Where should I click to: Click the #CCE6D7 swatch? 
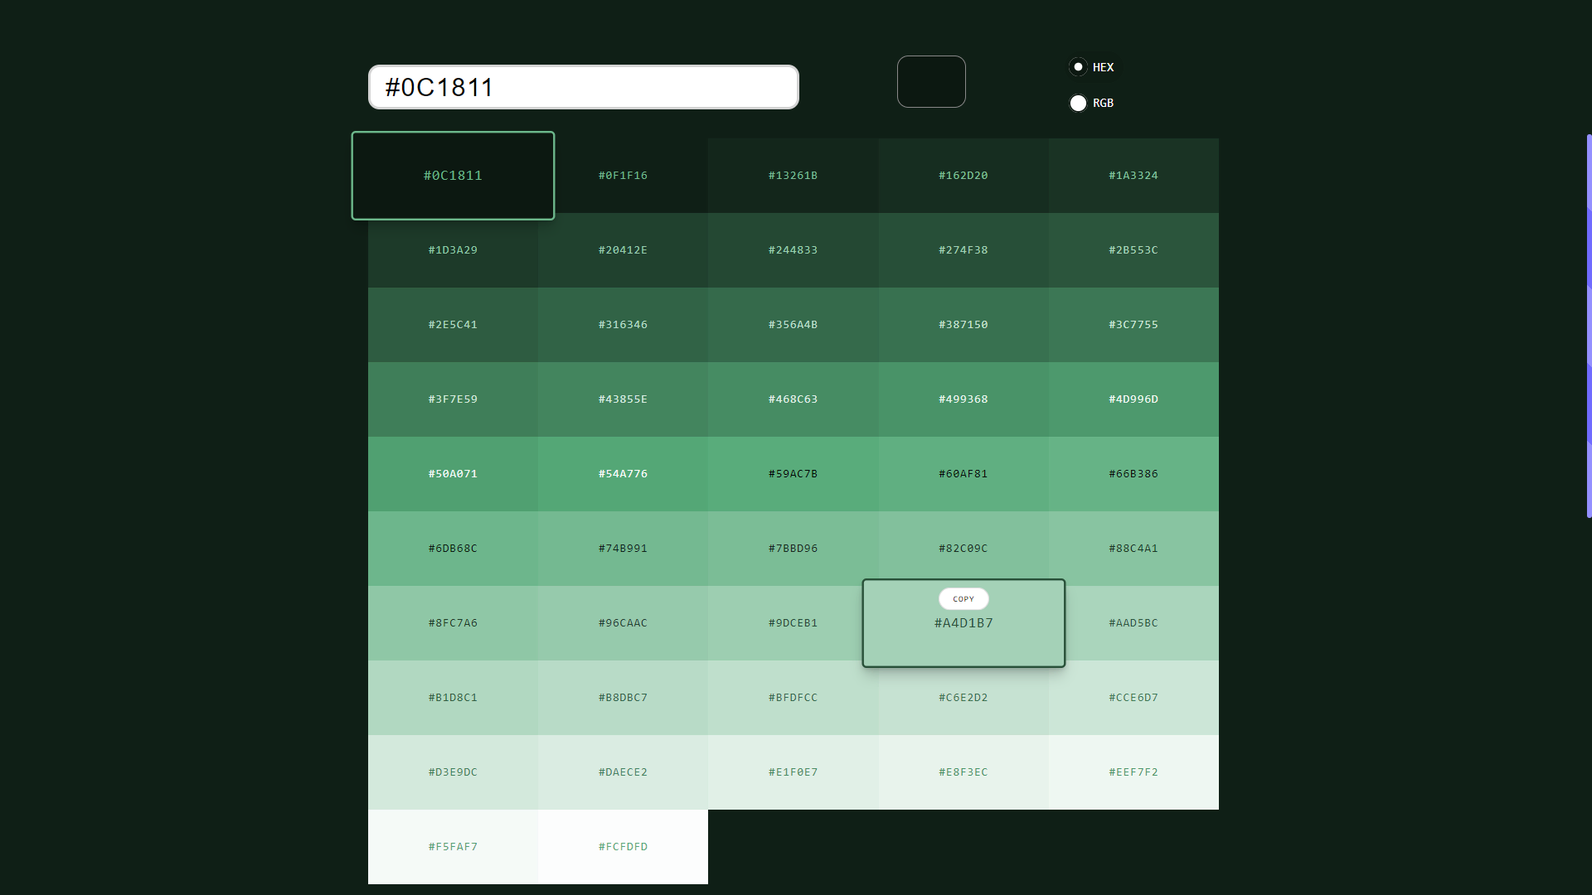(x=1133, y=698)
